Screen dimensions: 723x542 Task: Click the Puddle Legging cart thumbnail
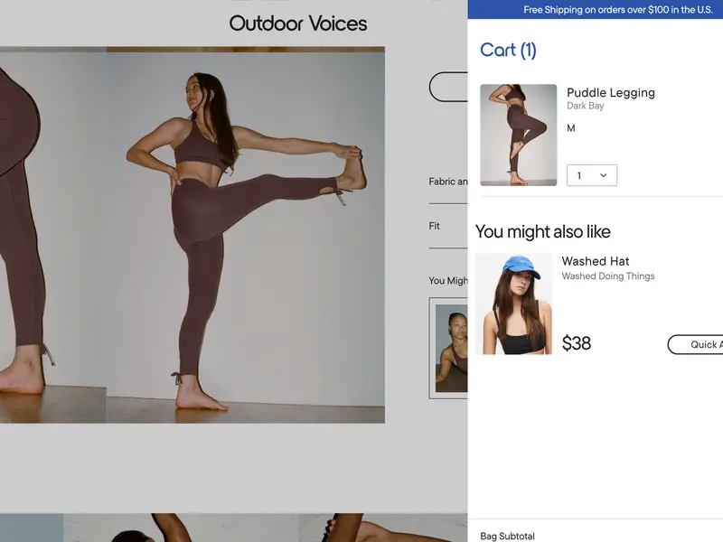(518, 135)
